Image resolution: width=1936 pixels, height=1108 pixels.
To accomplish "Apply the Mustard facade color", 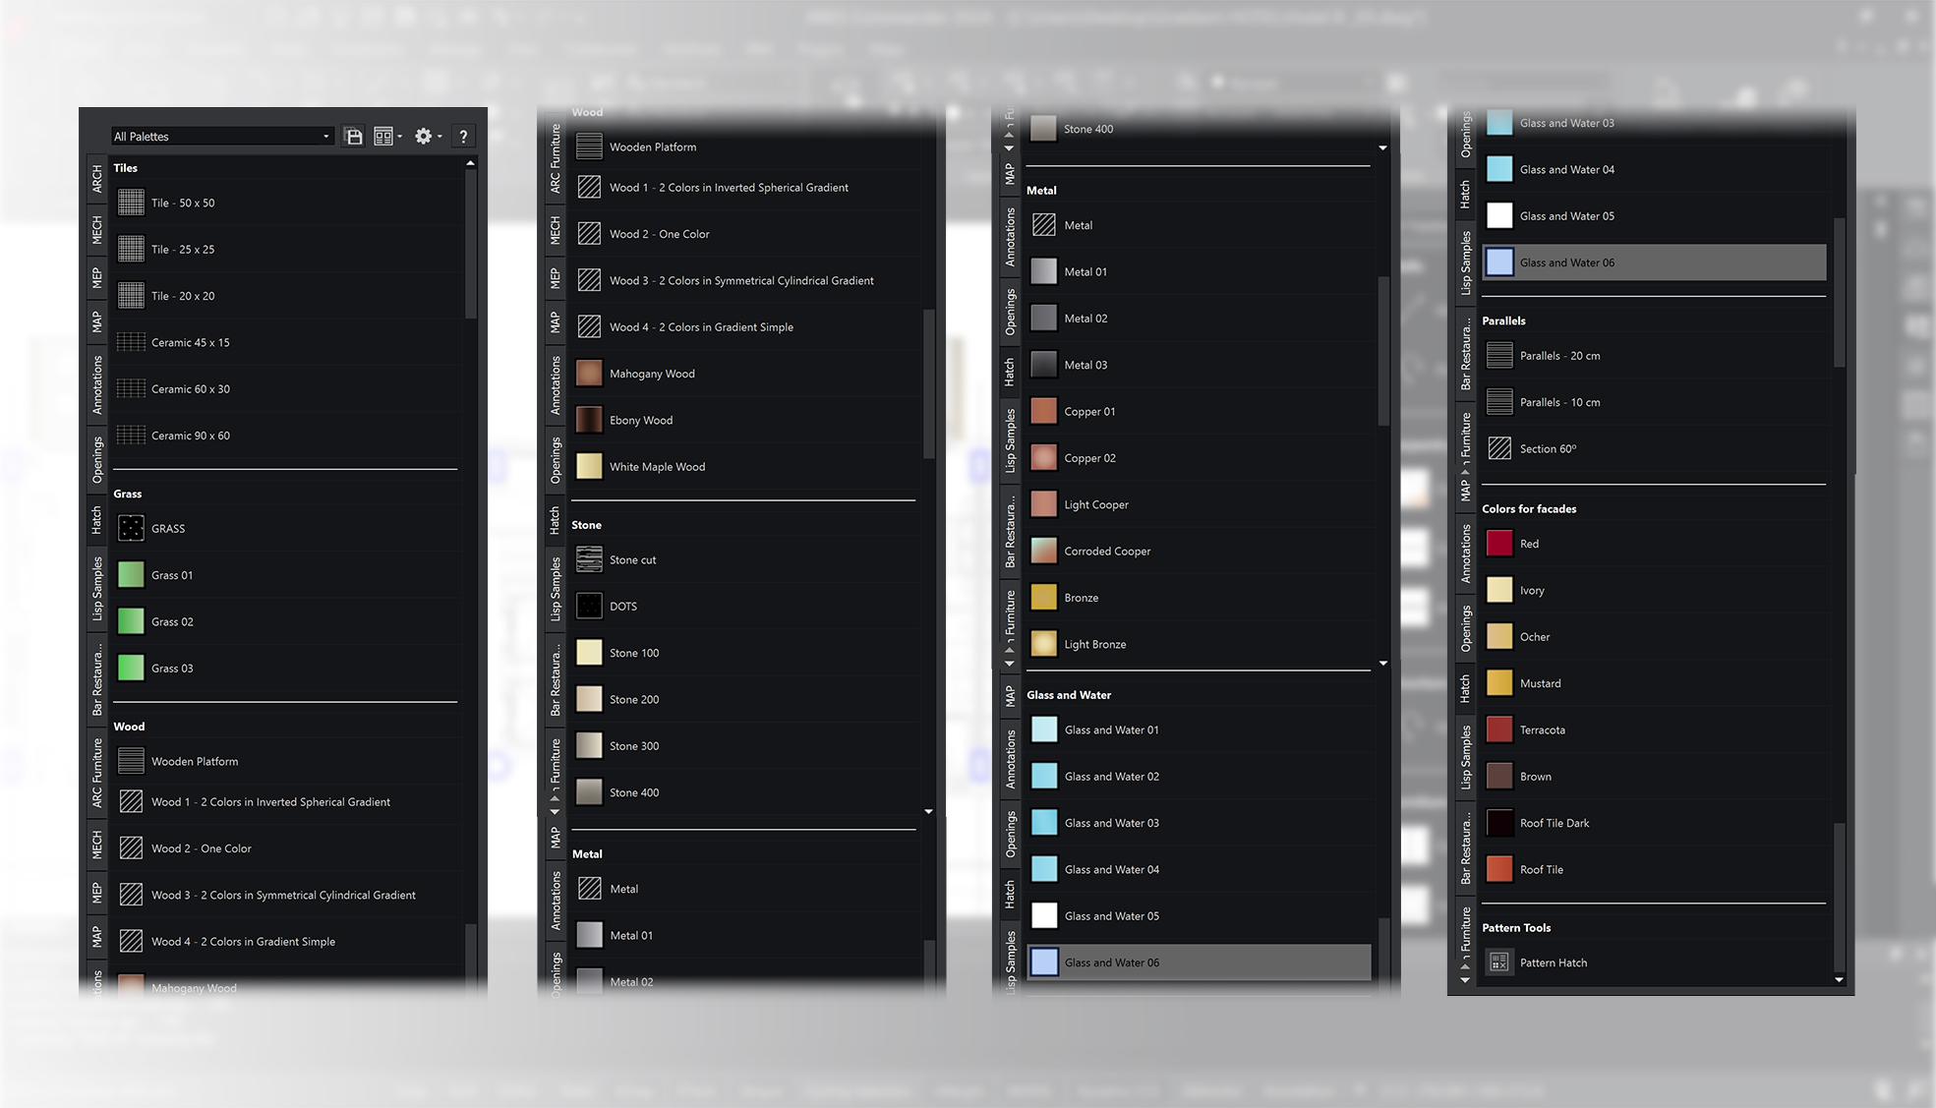I will (1655, 683).
